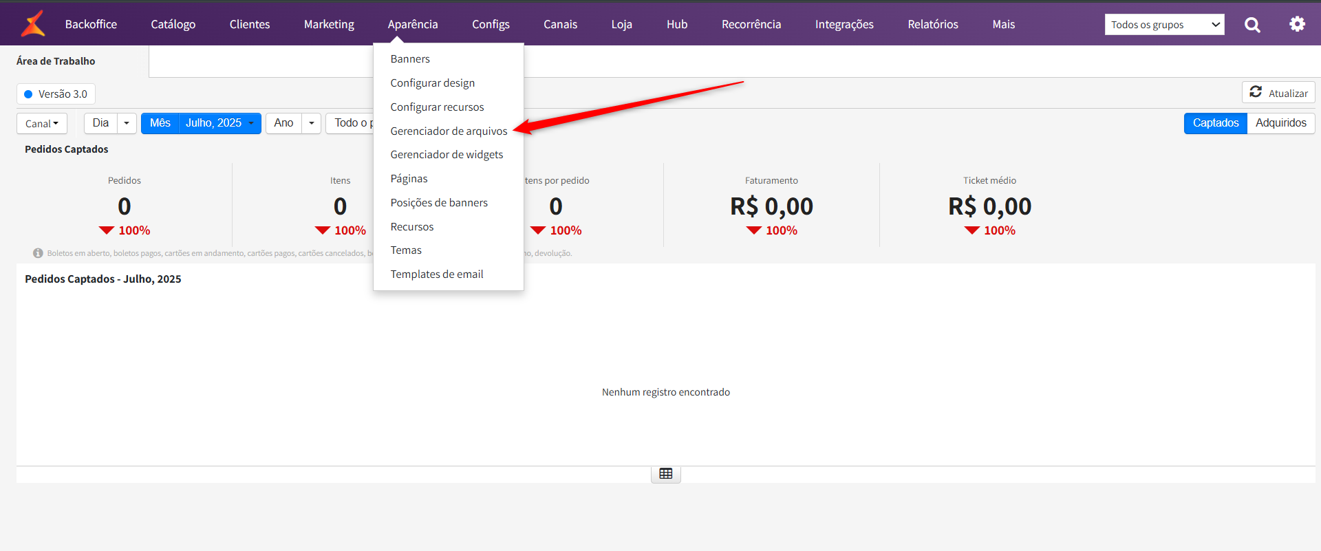Select the Mês period toggle
Viewport: 1321px width, 551px height.
click(x=160, y=123)
